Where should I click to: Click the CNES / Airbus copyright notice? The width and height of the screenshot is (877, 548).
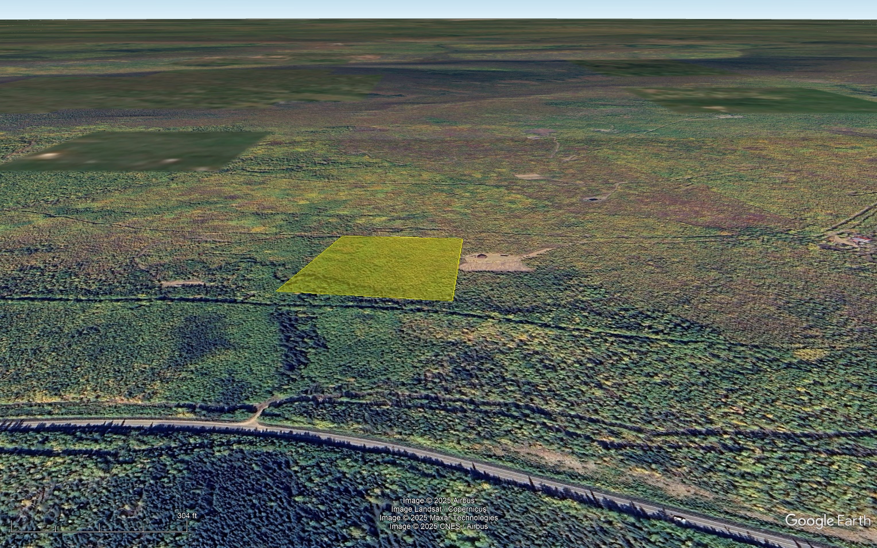(438, 525)
